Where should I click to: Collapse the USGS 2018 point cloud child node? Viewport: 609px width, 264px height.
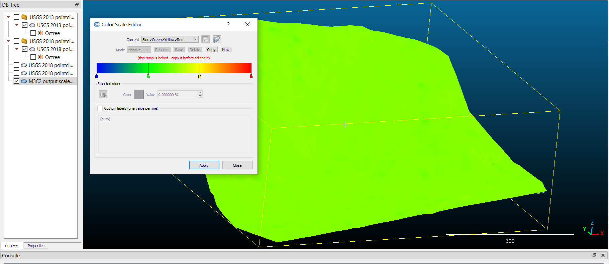pos(17,49)
